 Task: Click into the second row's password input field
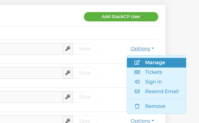(31, 73)
